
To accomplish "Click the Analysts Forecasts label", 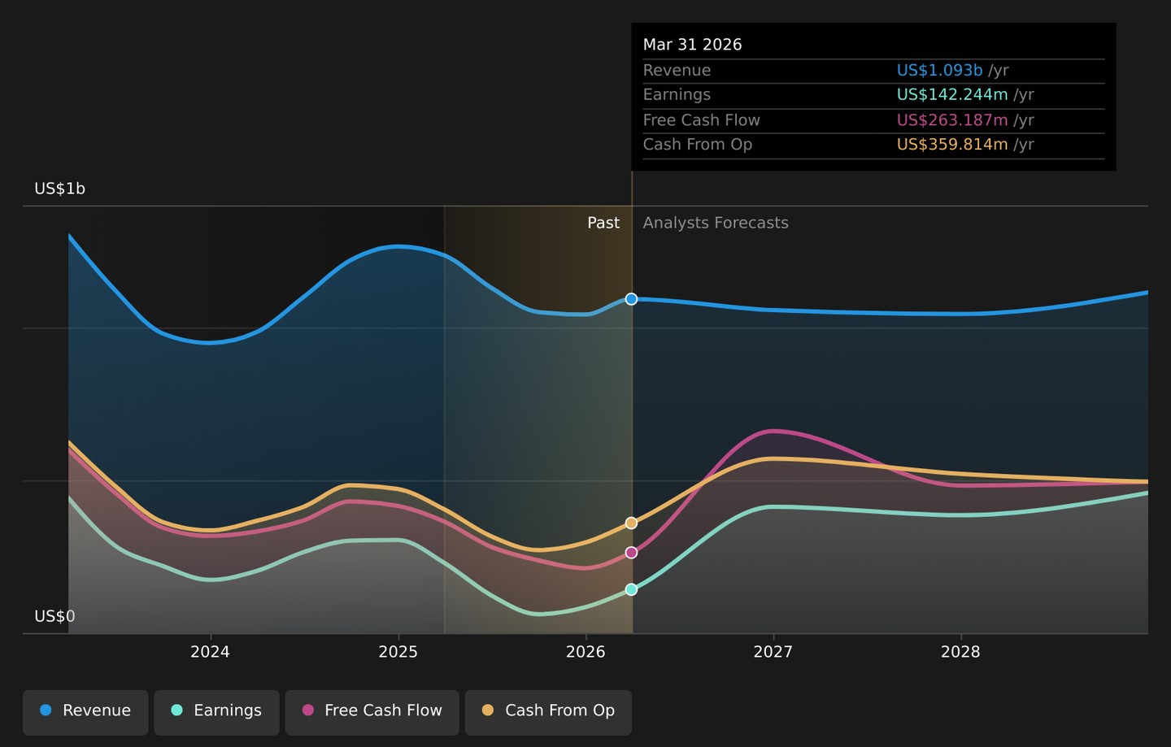I will 716,223.
